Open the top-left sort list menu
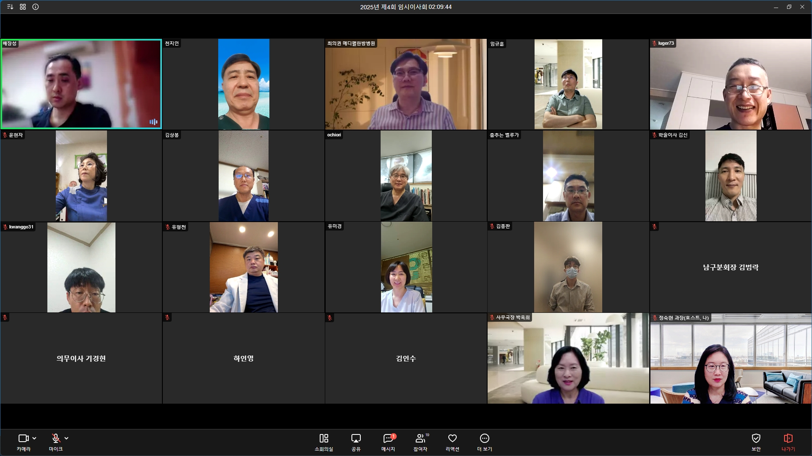 click(10, 7)
